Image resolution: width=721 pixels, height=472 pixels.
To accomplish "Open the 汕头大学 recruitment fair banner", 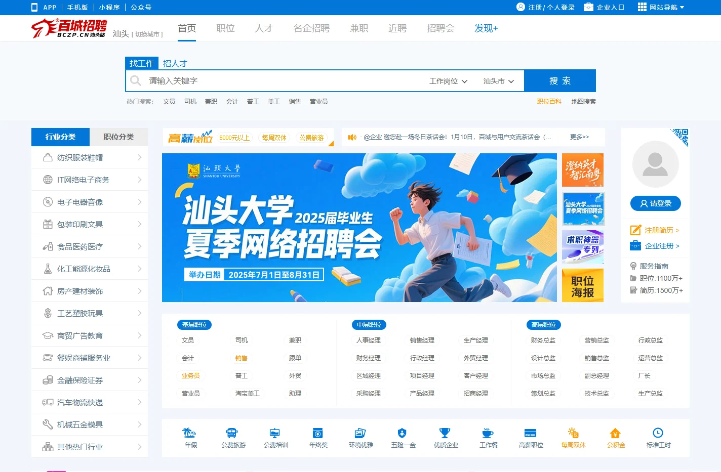I will click(x=359, y=228).
